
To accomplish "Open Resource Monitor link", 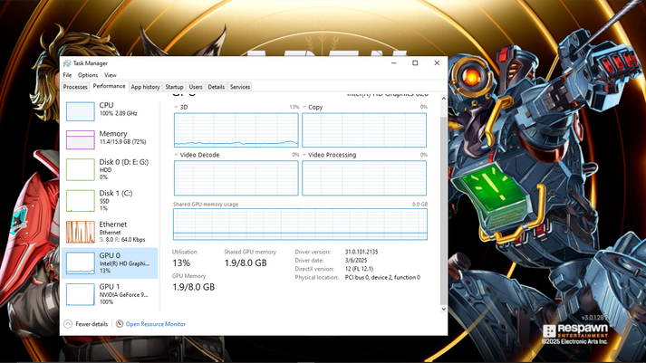I will [x=155, y=324].
